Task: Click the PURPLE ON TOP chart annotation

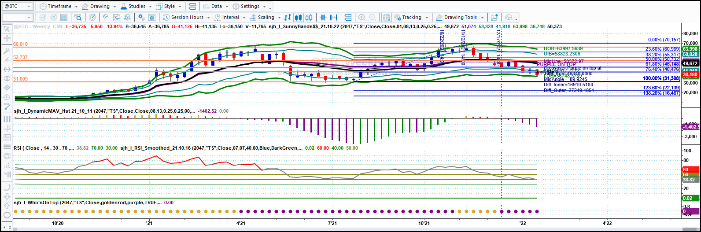Action: [x=557, y=64]
